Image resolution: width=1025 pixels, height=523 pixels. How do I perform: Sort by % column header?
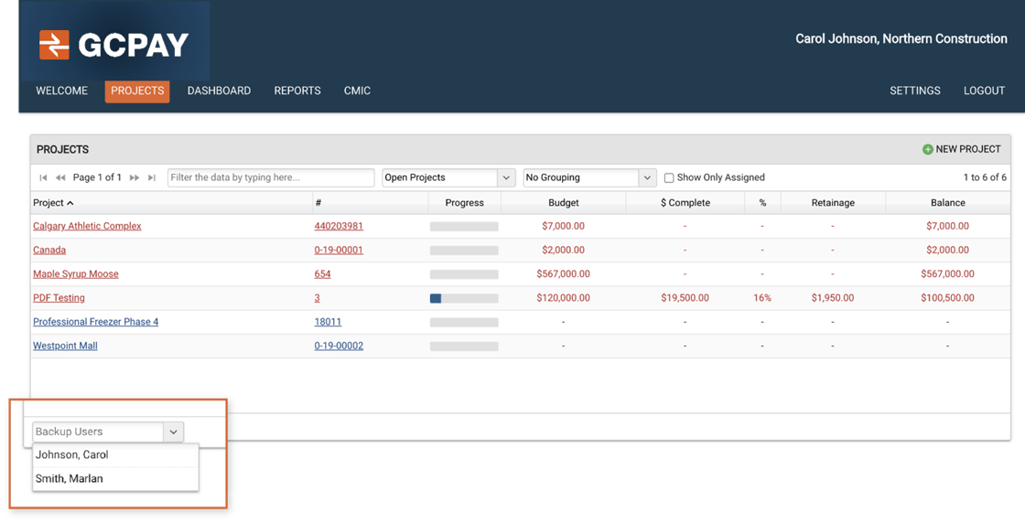coord(762,203)
